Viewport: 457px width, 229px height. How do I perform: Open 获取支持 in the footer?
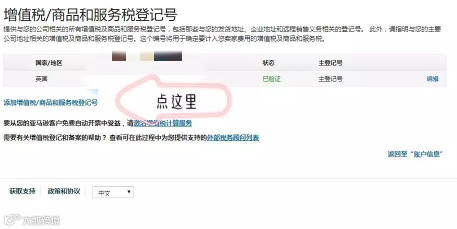coord(22,191)
